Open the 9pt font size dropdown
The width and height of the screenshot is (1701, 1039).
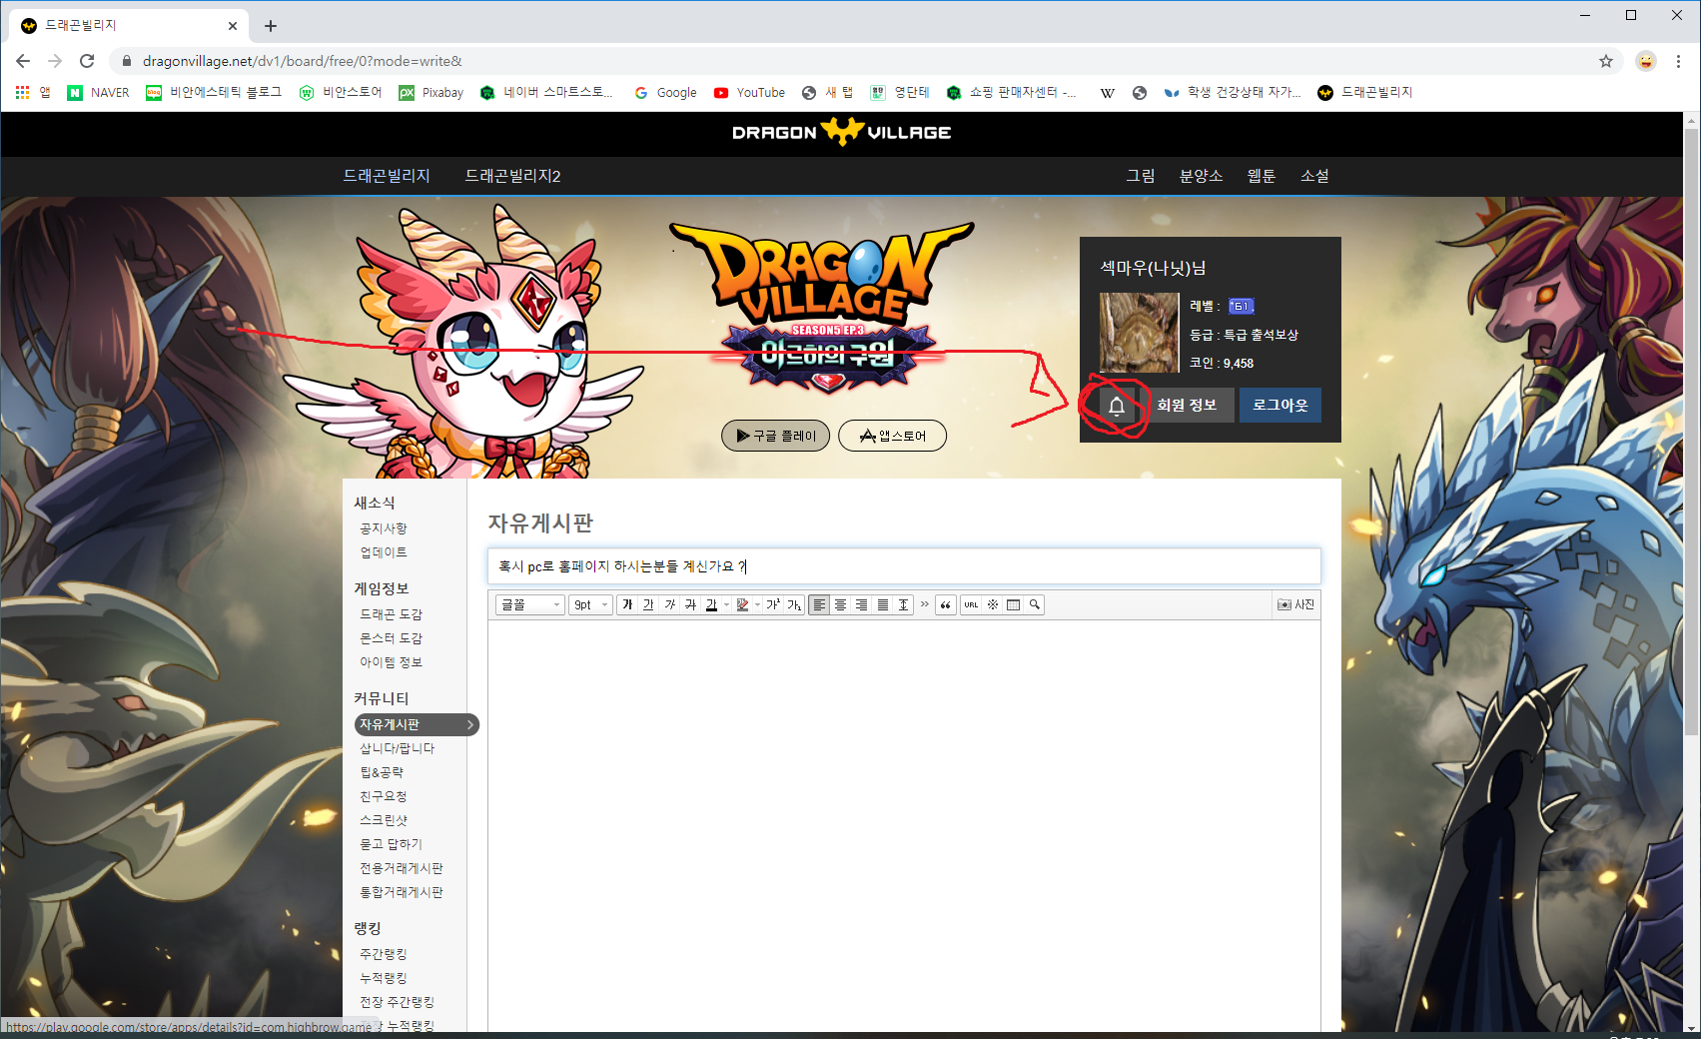590,604
